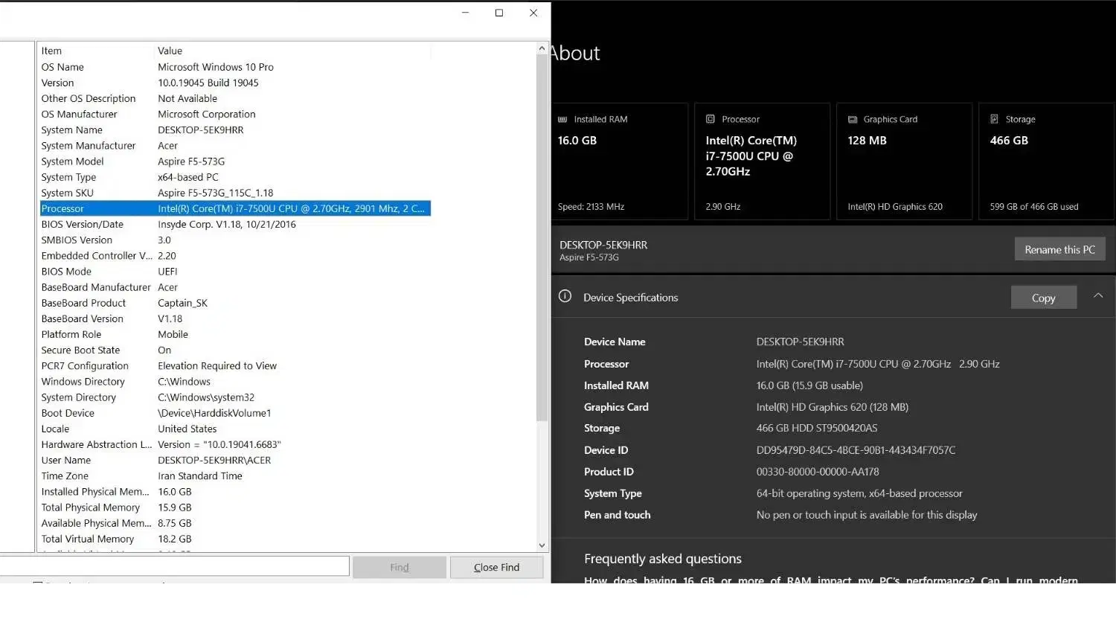Maximize the System Information window
Viewport: 1116px width, 628px height.
click(x=499, y=13)
